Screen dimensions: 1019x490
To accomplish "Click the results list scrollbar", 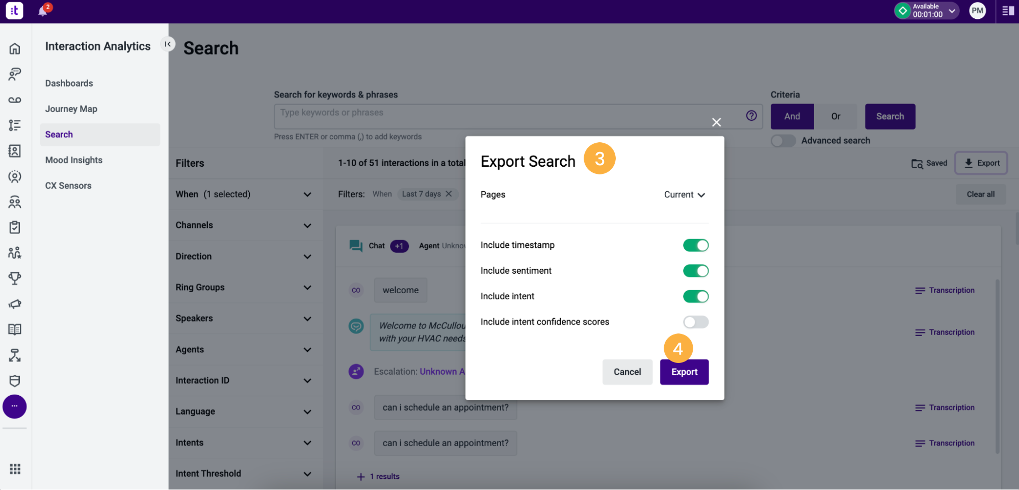I will click(997, 365).
